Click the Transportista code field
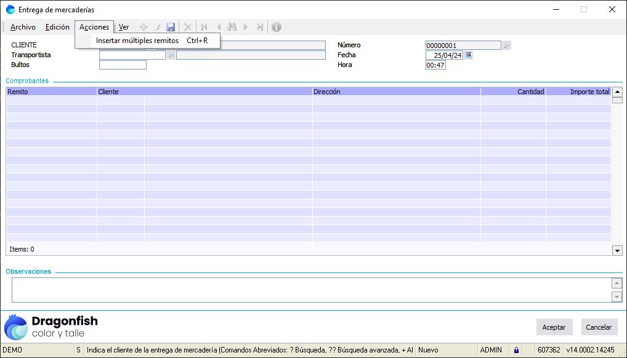Screen dimensions: 627x358 coord(132,55)
